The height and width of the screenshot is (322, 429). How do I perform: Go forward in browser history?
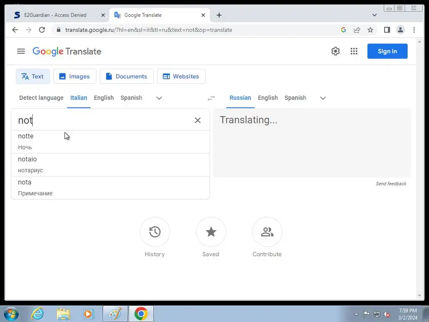[x=28, y=30]
